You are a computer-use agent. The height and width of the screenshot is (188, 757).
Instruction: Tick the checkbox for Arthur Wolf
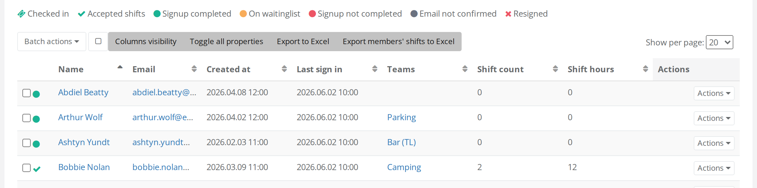click(27, 118)
